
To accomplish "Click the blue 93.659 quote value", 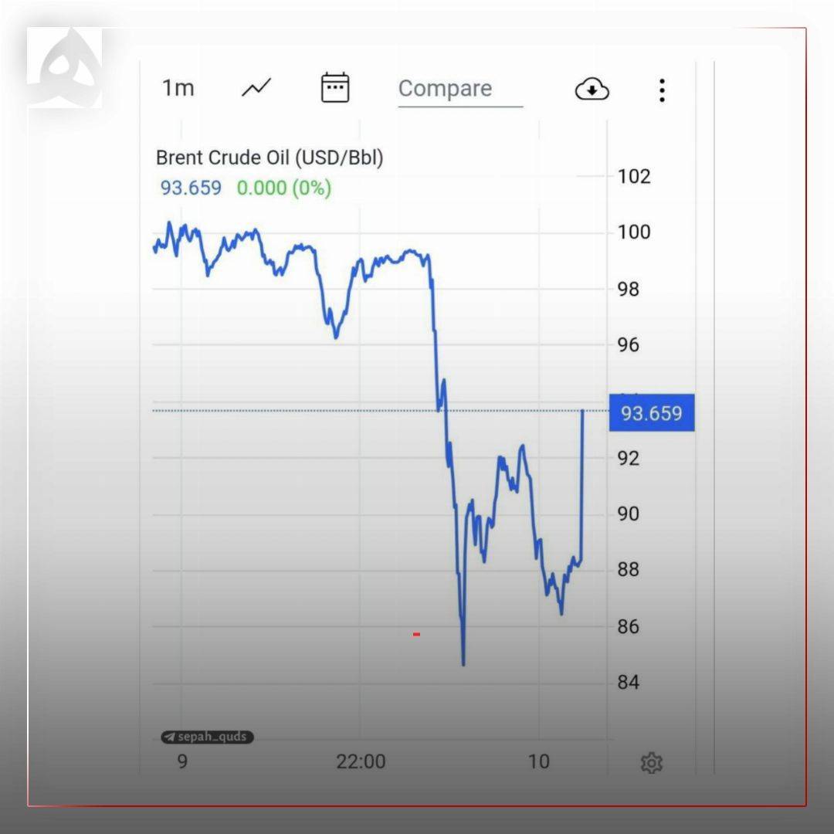I will pos(191,188).
